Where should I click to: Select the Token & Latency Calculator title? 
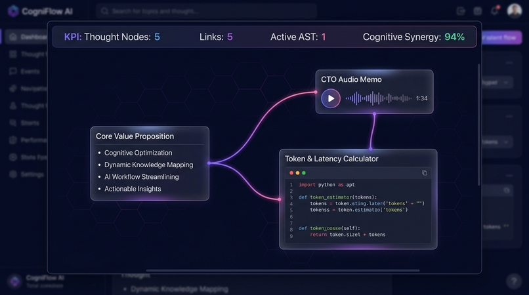(x=331, y=159)
